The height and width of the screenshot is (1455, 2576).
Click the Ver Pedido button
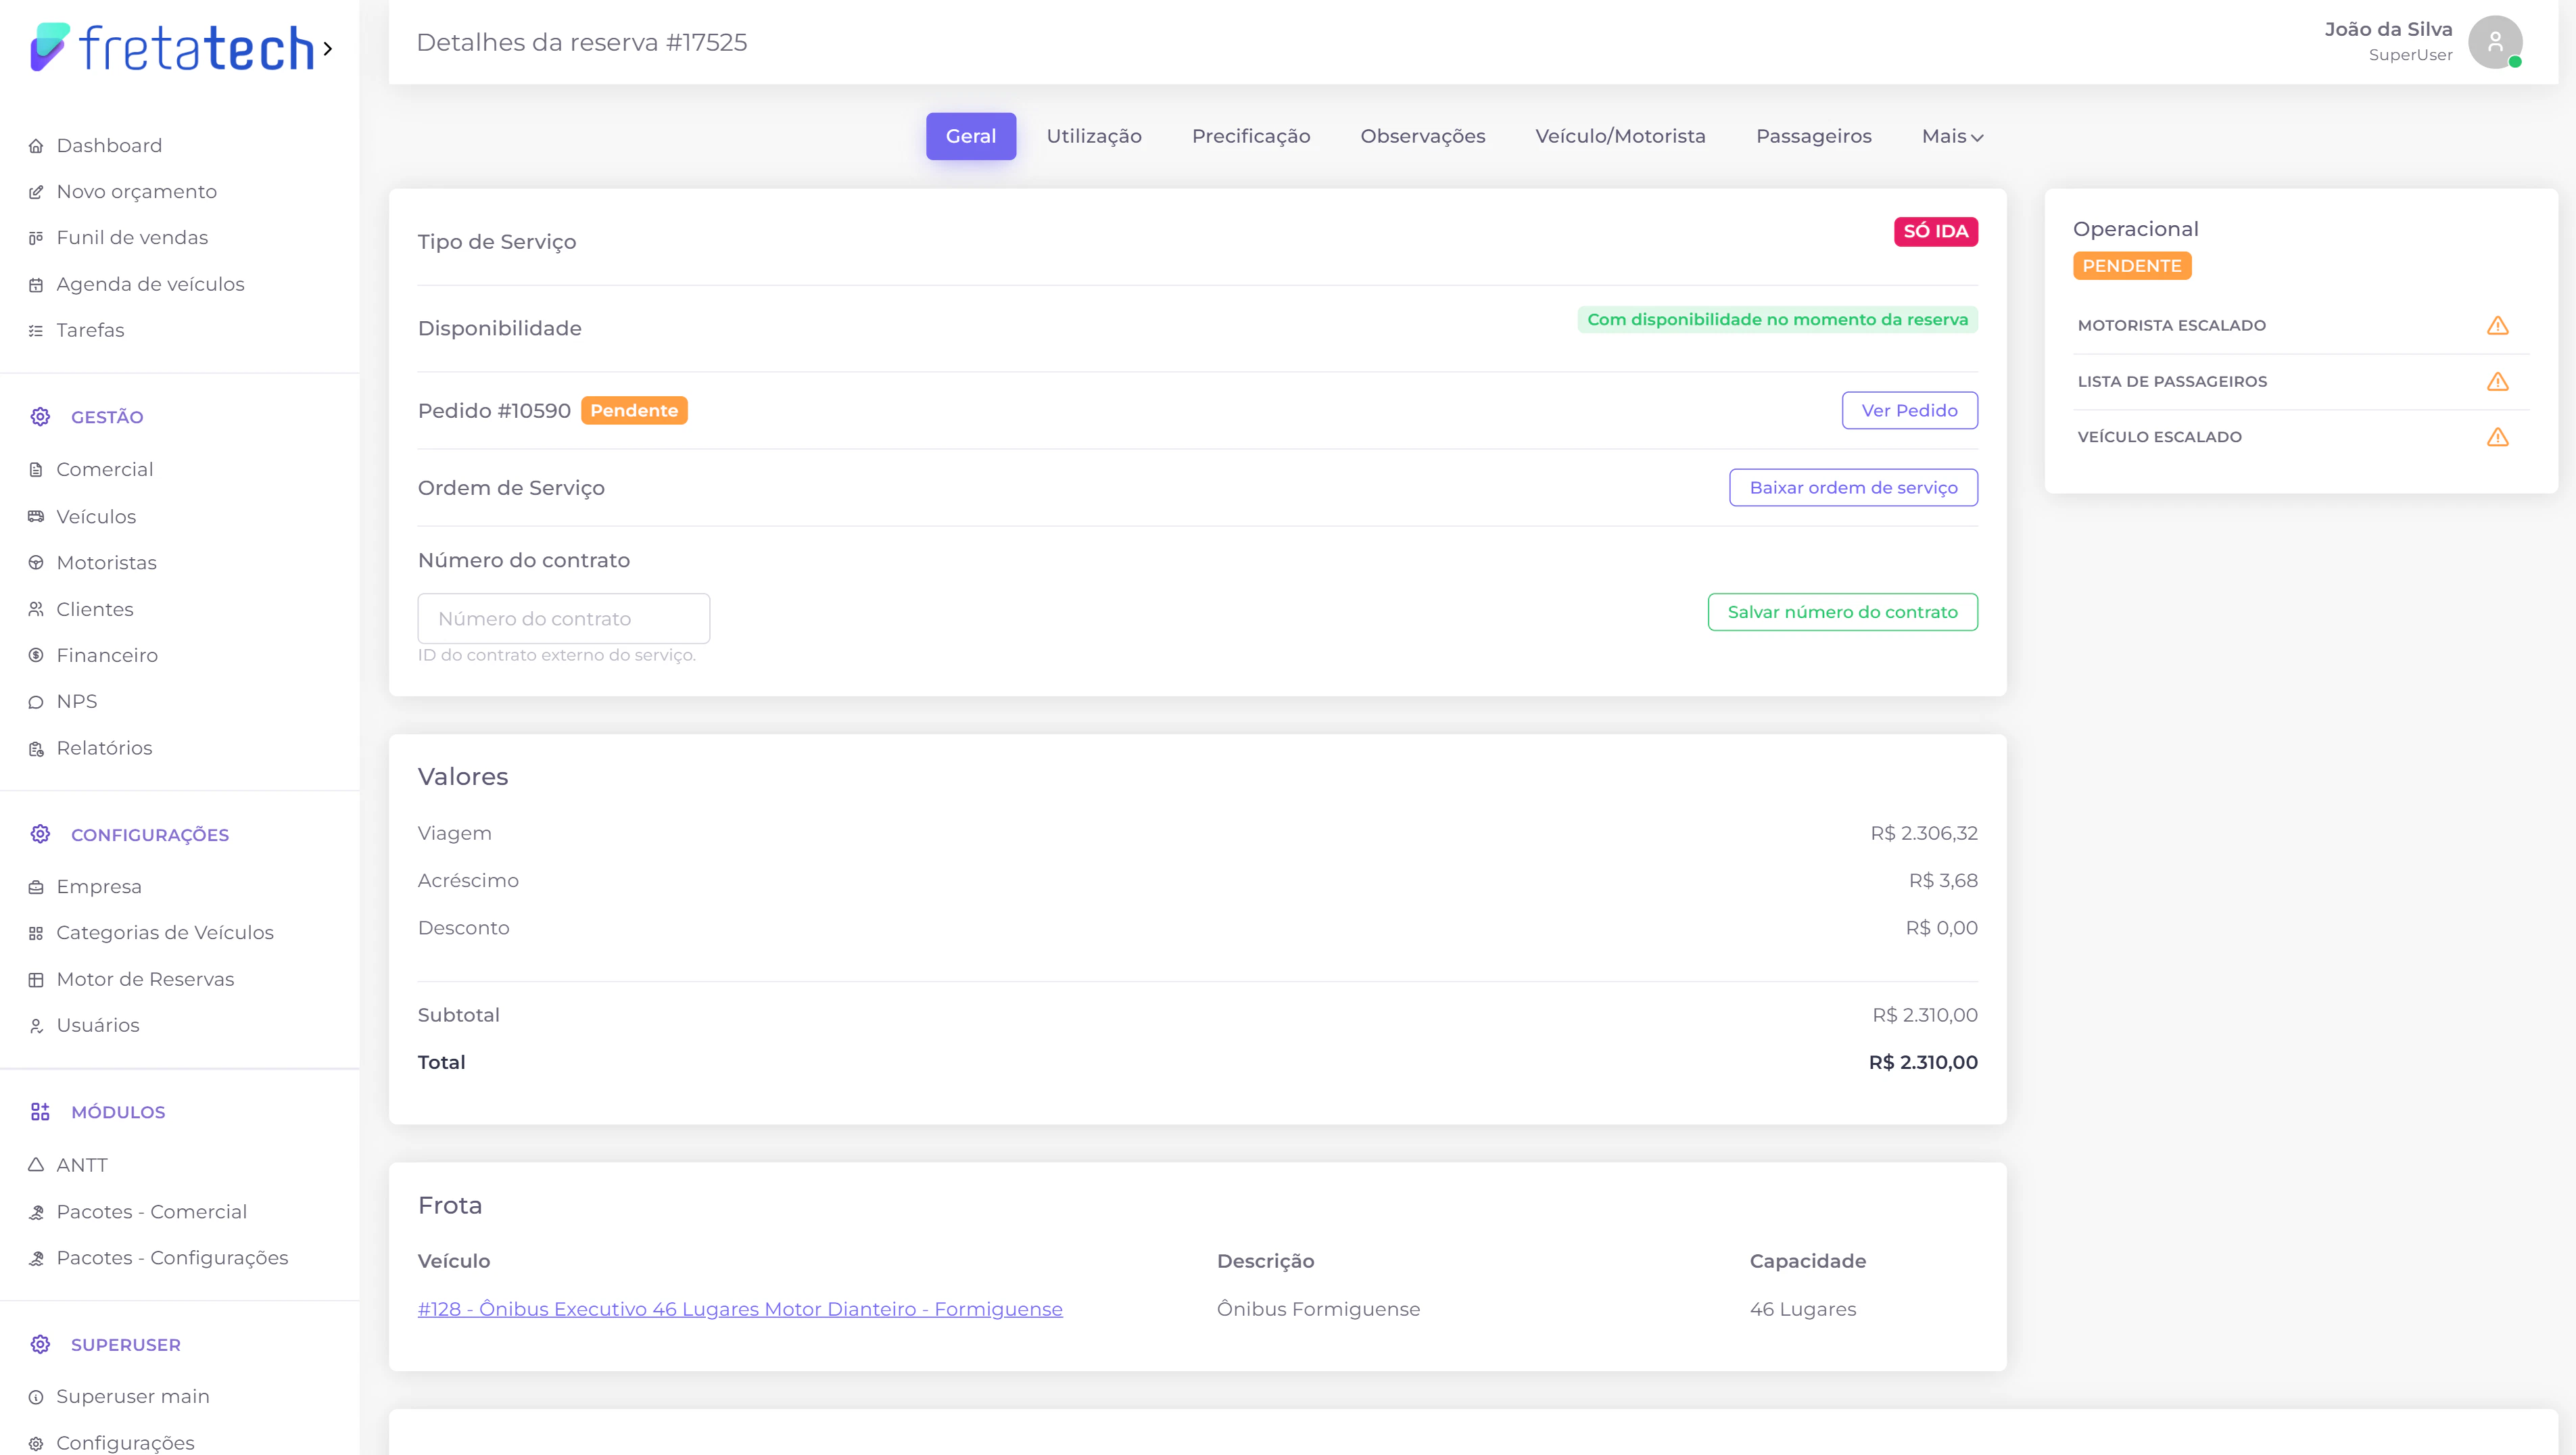1909,411
